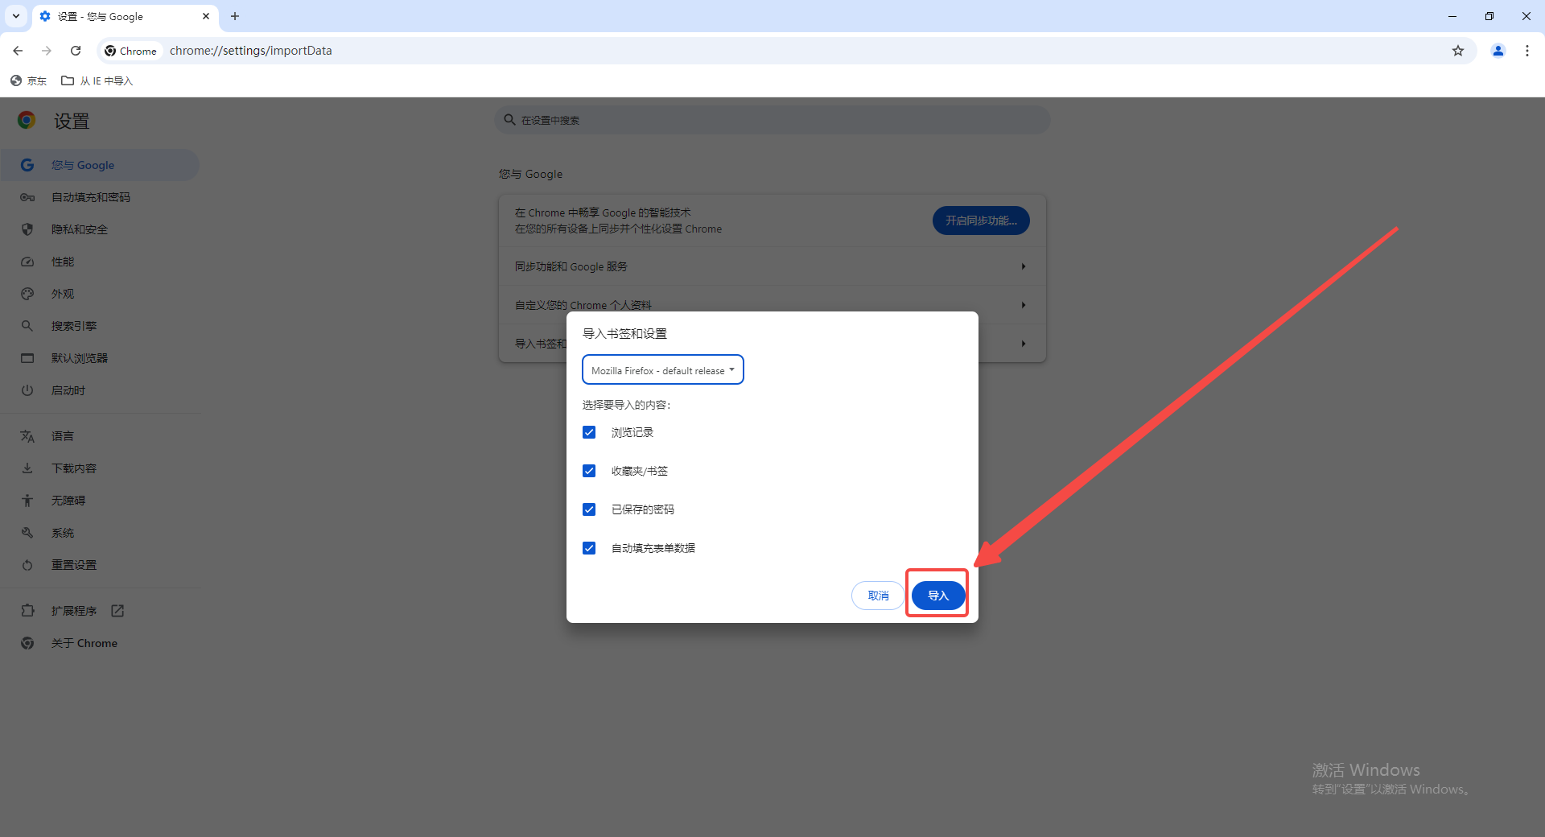1545x837 pixels.
Task: Click the accessibility icon beside 无障碍
Action: [x=27, y=501]
